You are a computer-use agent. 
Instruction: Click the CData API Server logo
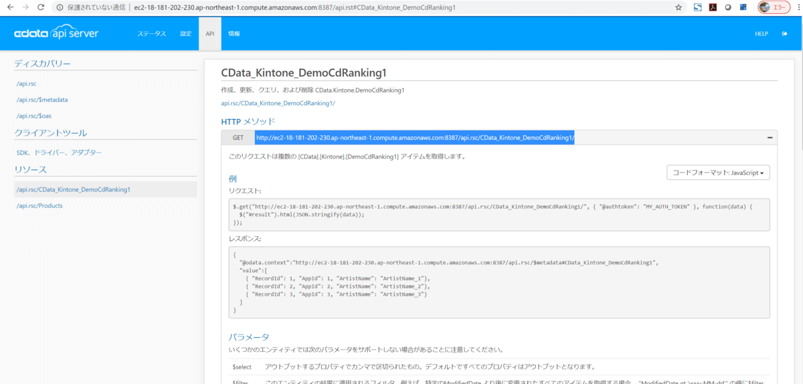point(56,33)
